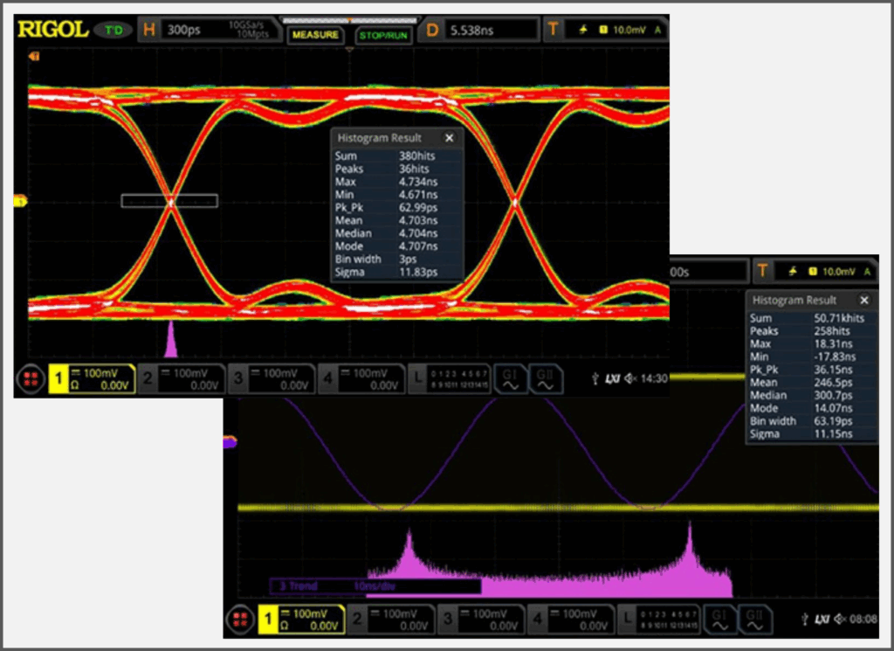Click the T'D trigger status badge
Viewport: 894px width, 651px height.
tap(114, 30)
